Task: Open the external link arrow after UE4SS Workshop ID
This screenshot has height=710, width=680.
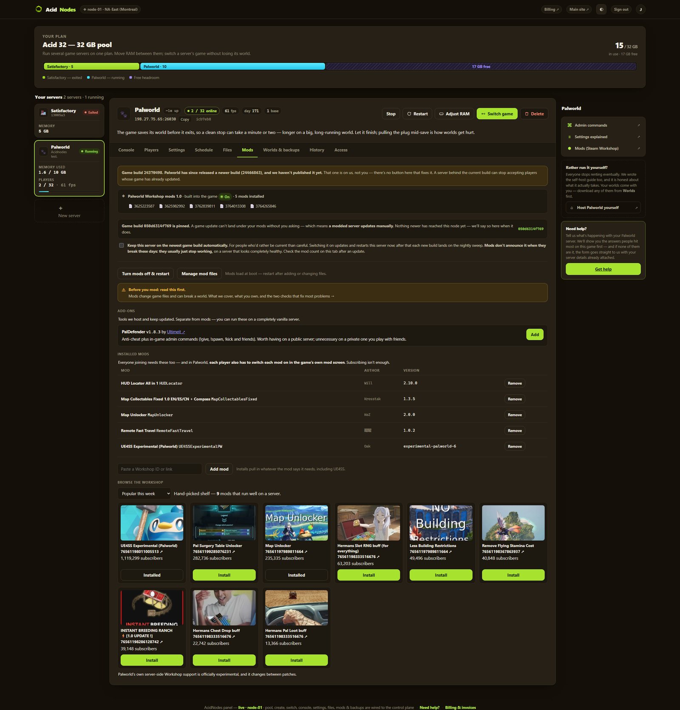Action: point(161,552)
